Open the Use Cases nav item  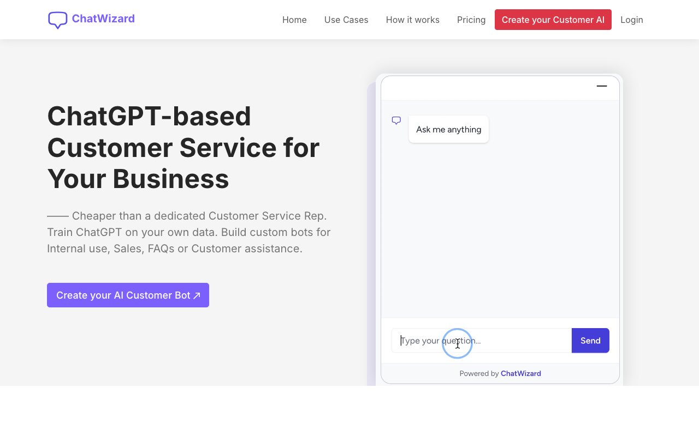click(x=346, y=20)
